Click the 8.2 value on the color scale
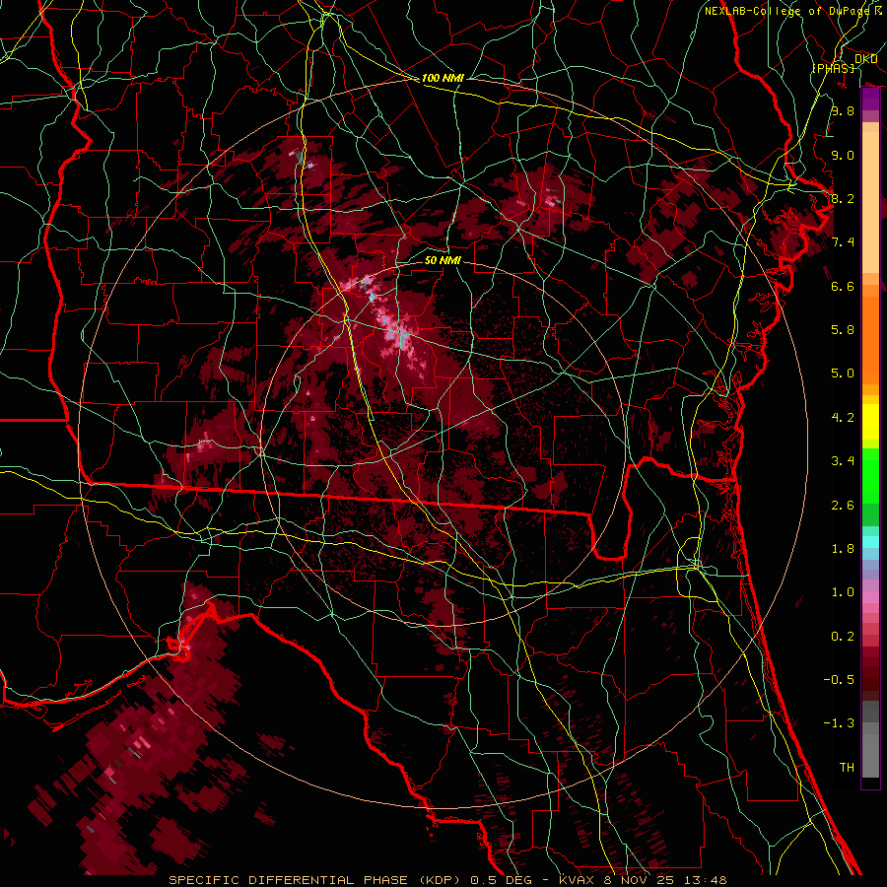Image resolution: width=887 pixels, height=887 pixels. point(843,198)
